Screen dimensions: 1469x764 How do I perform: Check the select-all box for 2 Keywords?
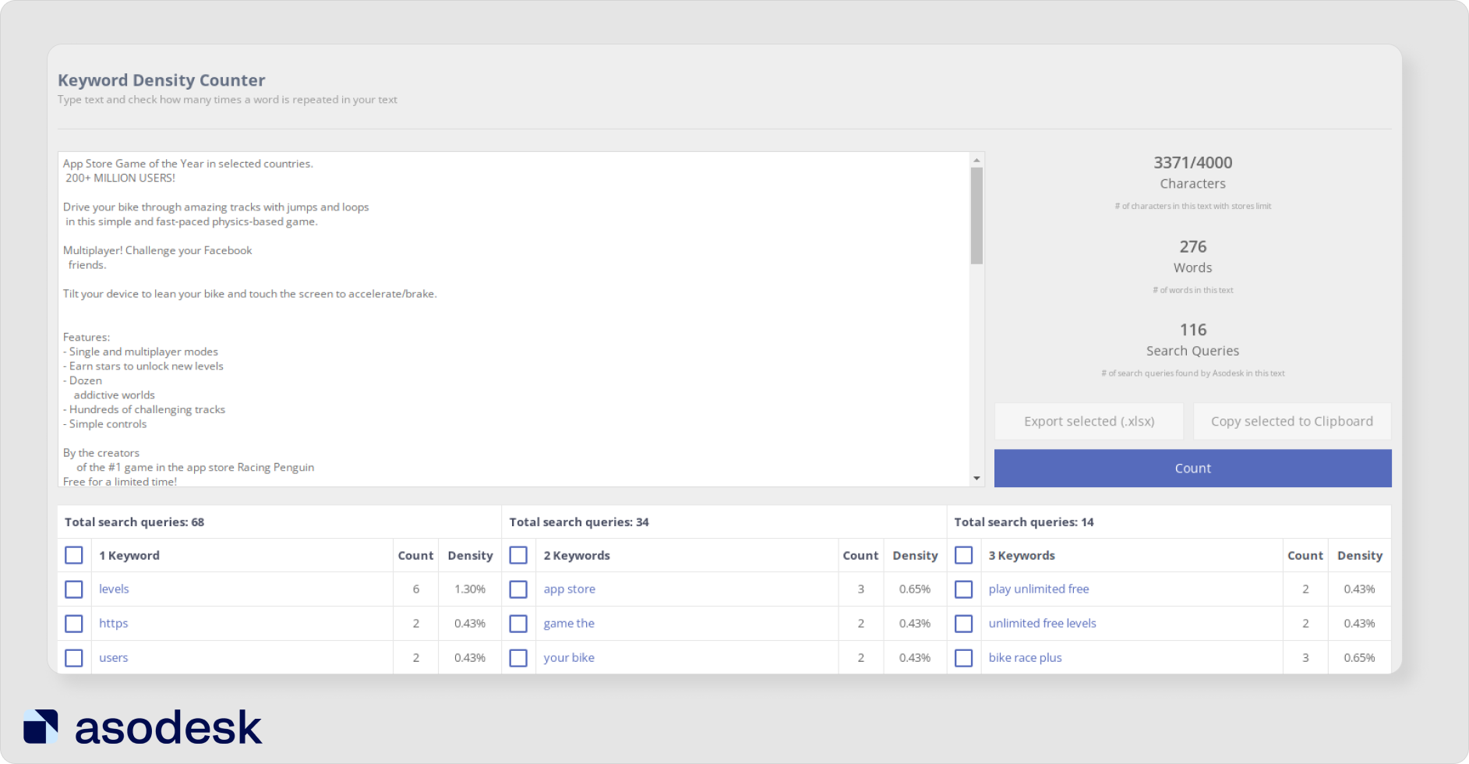[x=518, y=555]
